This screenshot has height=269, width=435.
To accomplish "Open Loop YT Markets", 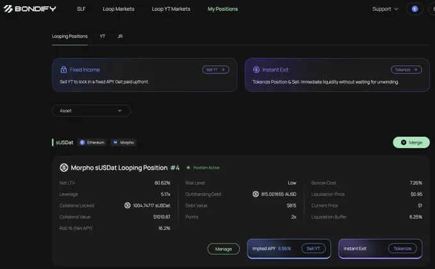I will tap(171, 9).
